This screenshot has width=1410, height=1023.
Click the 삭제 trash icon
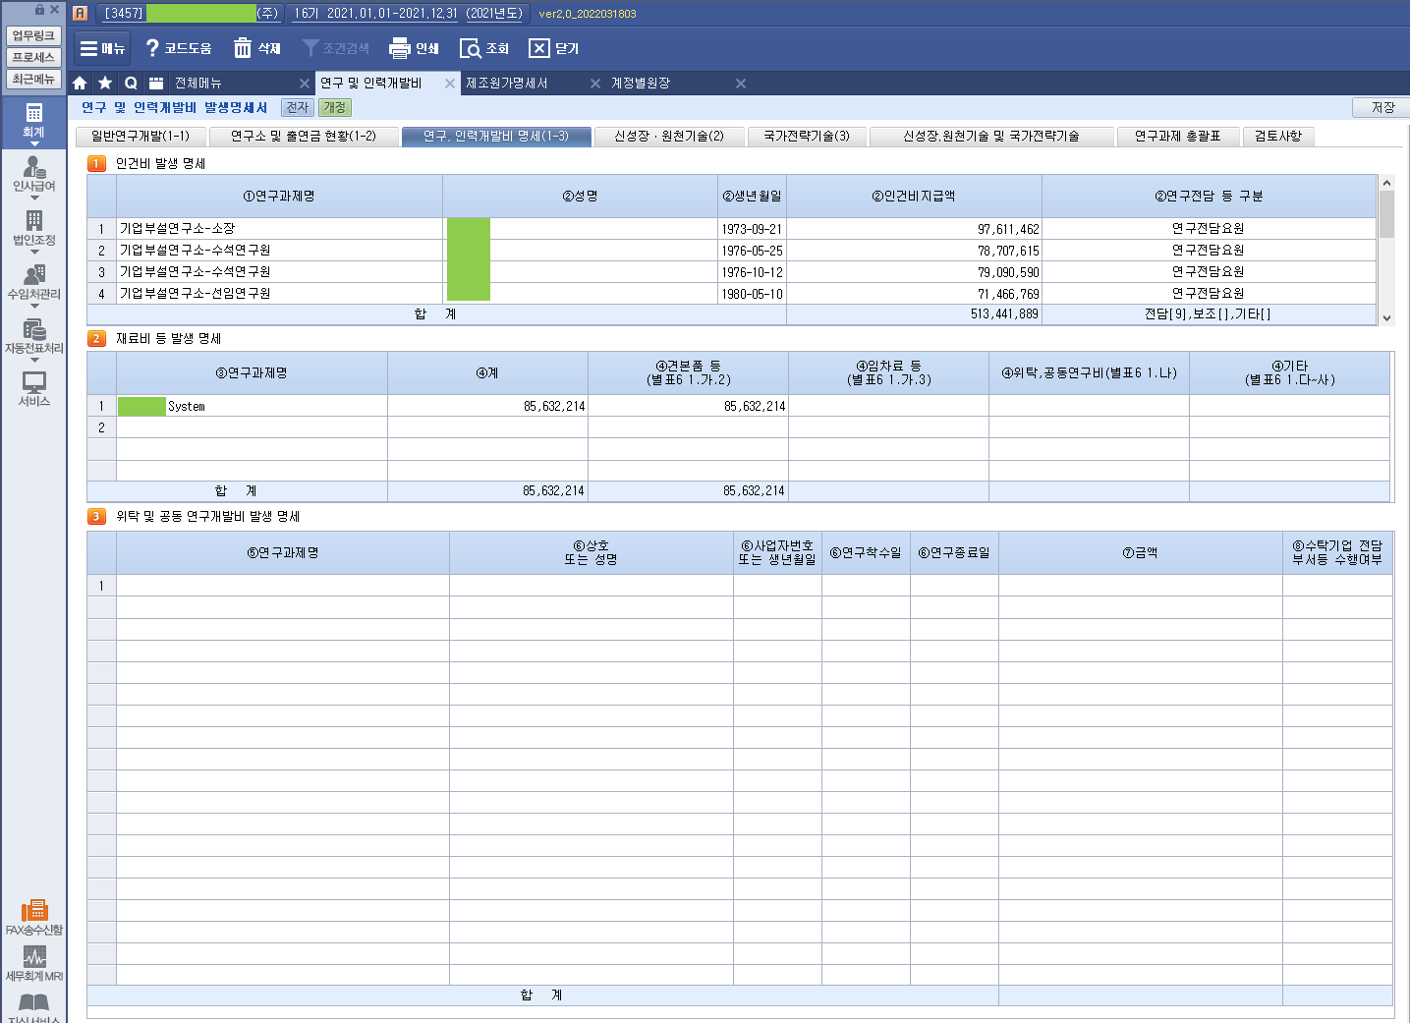(243, 48)
